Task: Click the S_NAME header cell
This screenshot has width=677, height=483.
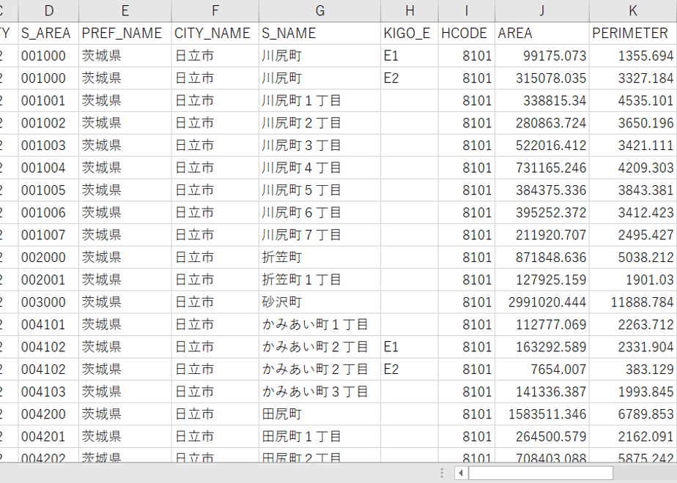Action: [x=320, y=33]
